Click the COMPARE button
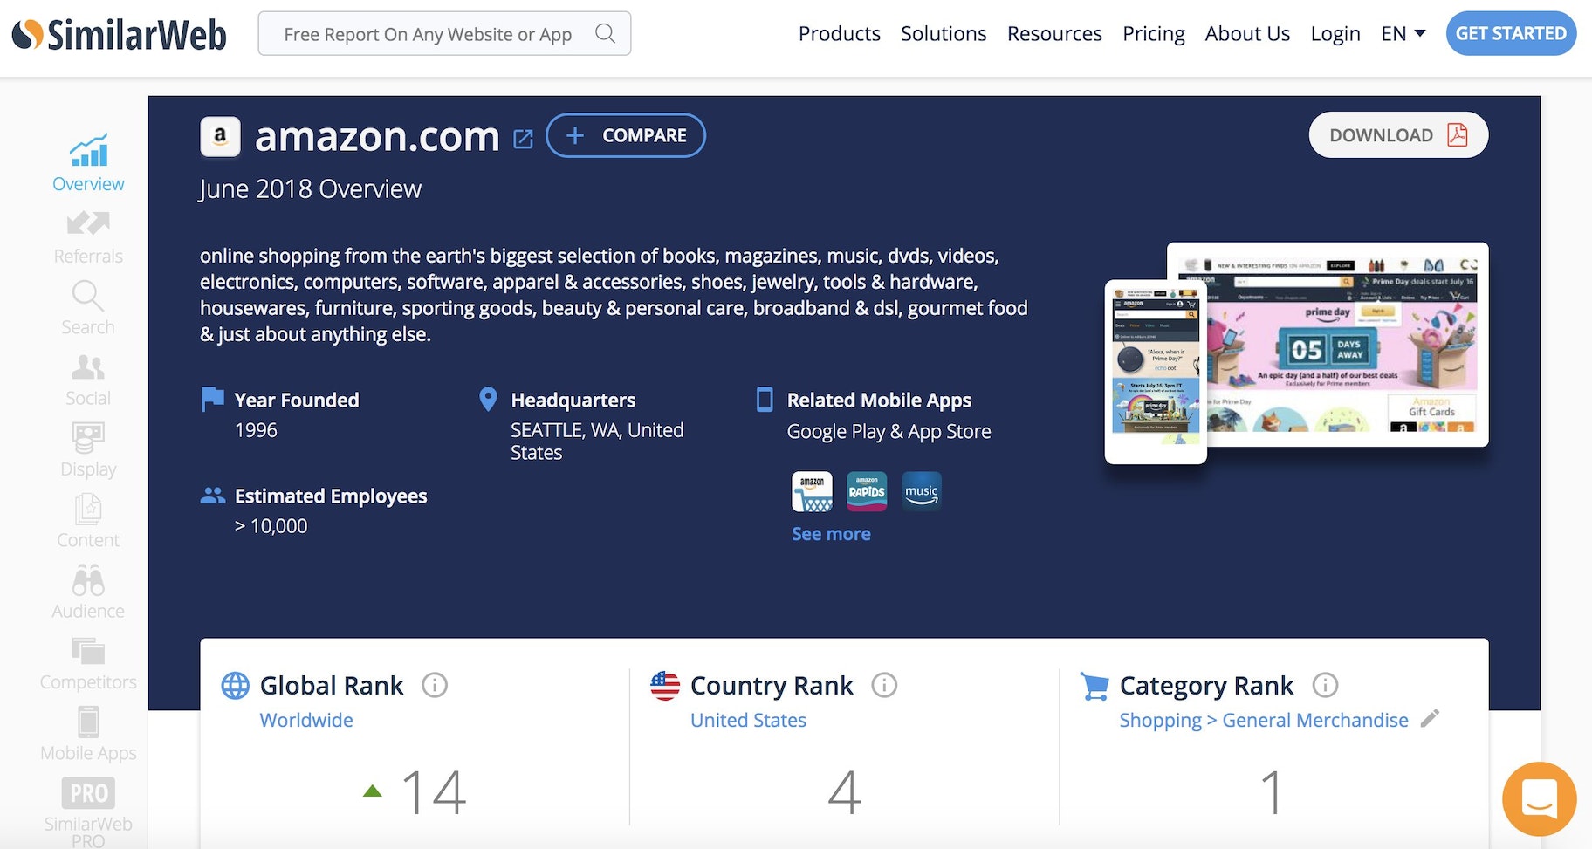The image size is (1592, 849). pyautogui.click(x=626, y=136)
